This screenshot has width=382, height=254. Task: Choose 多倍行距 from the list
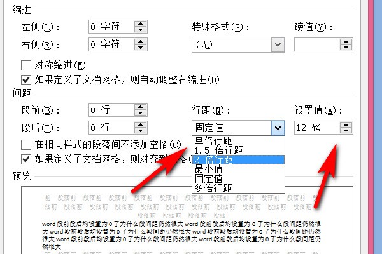pos(213,188)
